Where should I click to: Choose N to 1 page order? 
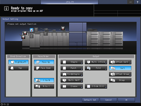44,86
